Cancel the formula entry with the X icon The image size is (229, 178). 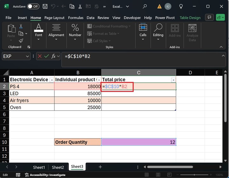(x=40, y=56)
